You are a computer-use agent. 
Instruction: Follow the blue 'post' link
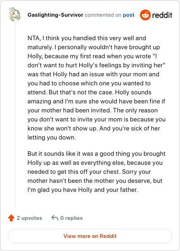coord(128,15)
